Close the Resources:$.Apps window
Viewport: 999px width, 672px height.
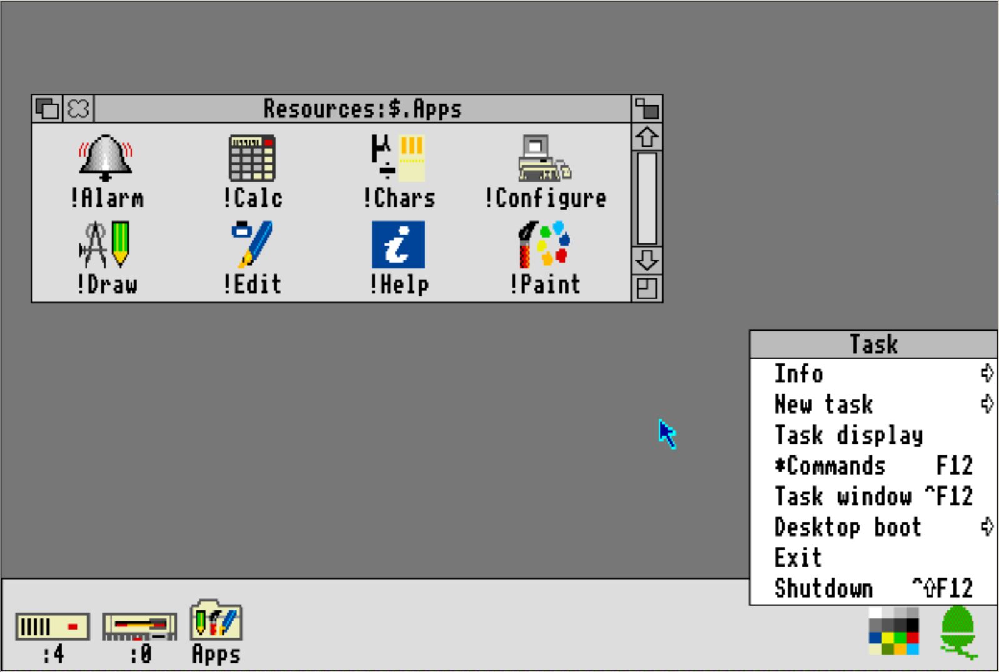pos(79,109)
